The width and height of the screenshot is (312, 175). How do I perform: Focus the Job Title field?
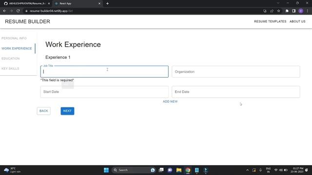click(x=104, y=71)
